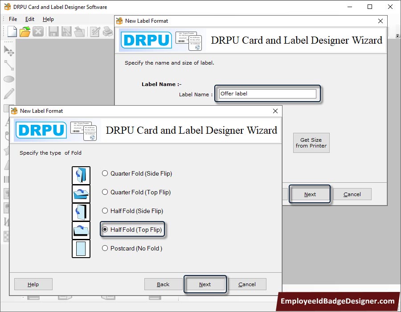The width and height of the screenshot is (401, 312).
Task: Click the Quarter Fold Top Flip illustration icon
Action: (x=81, y=194)
